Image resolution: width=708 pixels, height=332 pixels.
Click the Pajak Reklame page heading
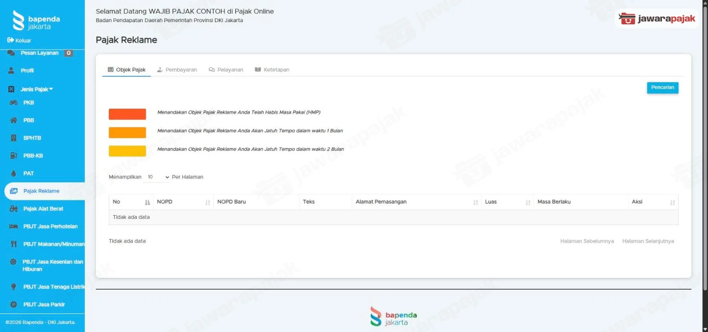tap(126, 40)
